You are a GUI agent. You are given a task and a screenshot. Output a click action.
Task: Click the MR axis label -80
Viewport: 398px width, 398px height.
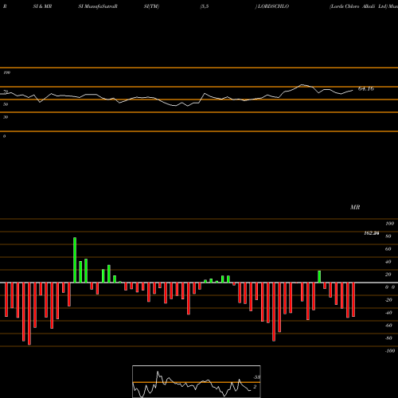pos(388,338)
